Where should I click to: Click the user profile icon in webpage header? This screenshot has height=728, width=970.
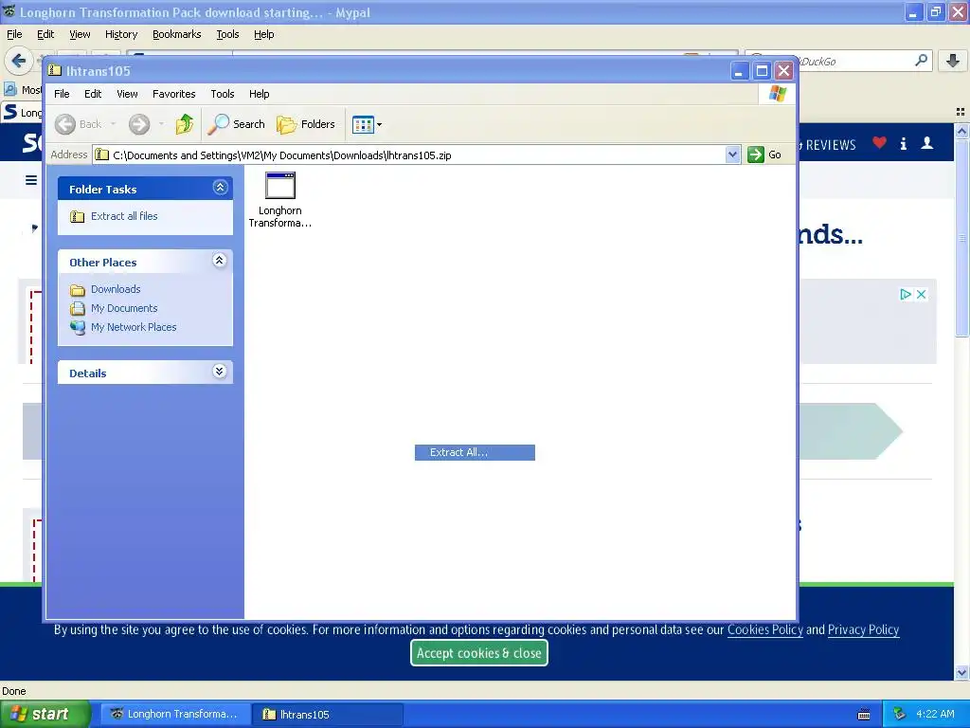(x=927, y=143)
